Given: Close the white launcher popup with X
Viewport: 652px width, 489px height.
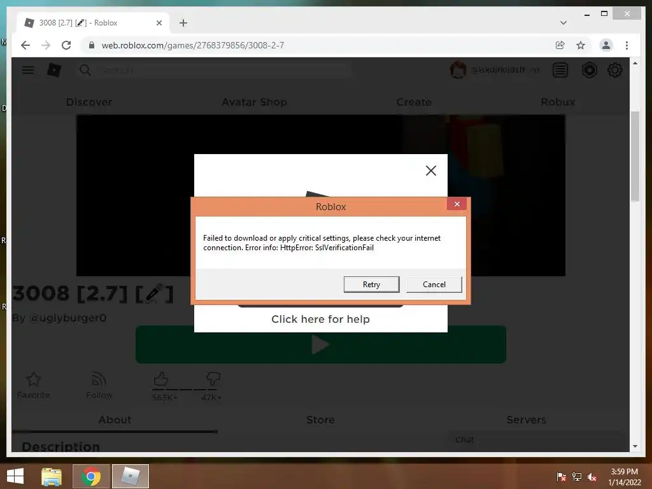Looking at the screenshot, I should pos(431,171).
